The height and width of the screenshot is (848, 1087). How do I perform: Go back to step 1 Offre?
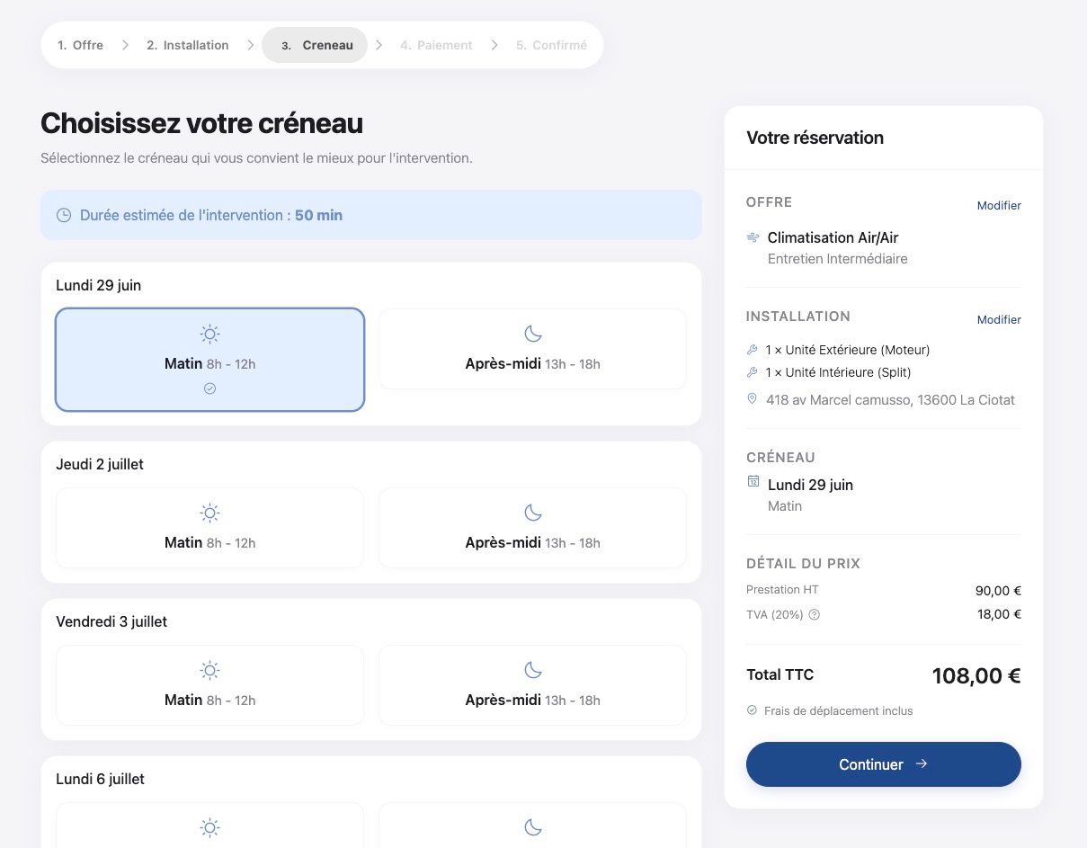[80, 45]
